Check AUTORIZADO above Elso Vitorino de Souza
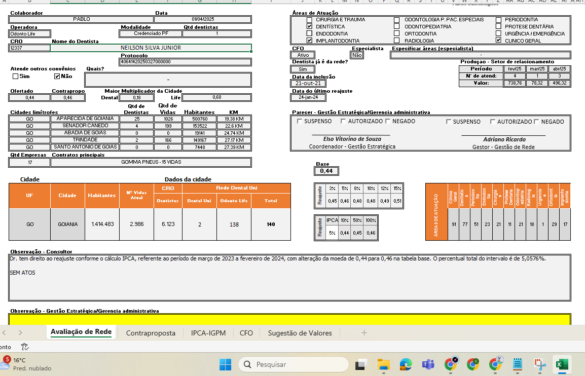 pyautogui.click(x=343, y=122)
